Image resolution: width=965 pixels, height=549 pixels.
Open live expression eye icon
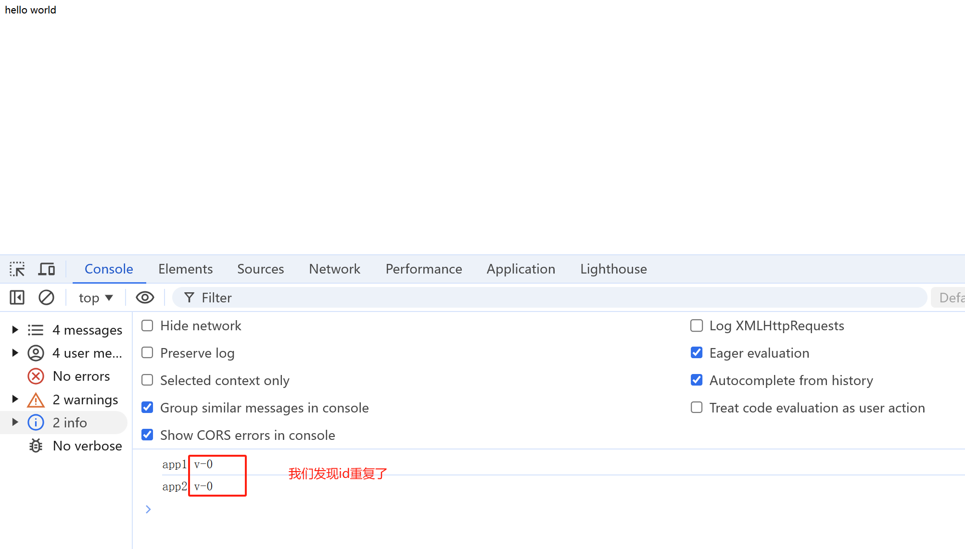coord(145,298)
